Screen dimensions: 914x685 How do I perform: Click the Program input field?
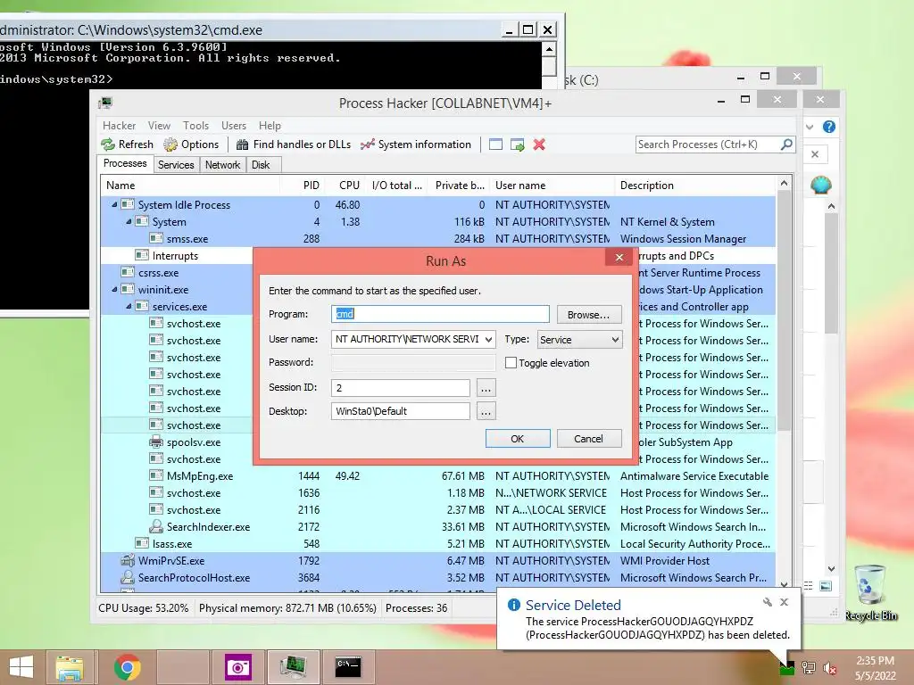coord(440,314)
